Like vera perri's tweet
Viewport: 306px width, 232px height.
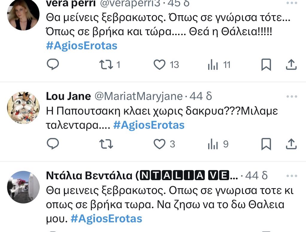pos(160,64)
